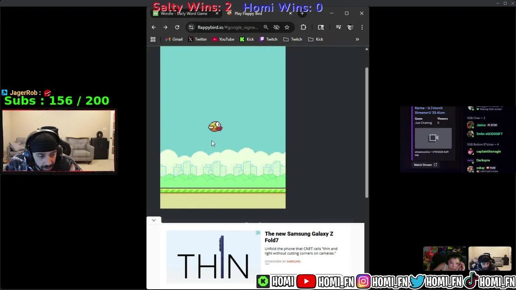Close the Play Flappy Bird tab
This screenshot has width=516, height=290.
[290, 14]
